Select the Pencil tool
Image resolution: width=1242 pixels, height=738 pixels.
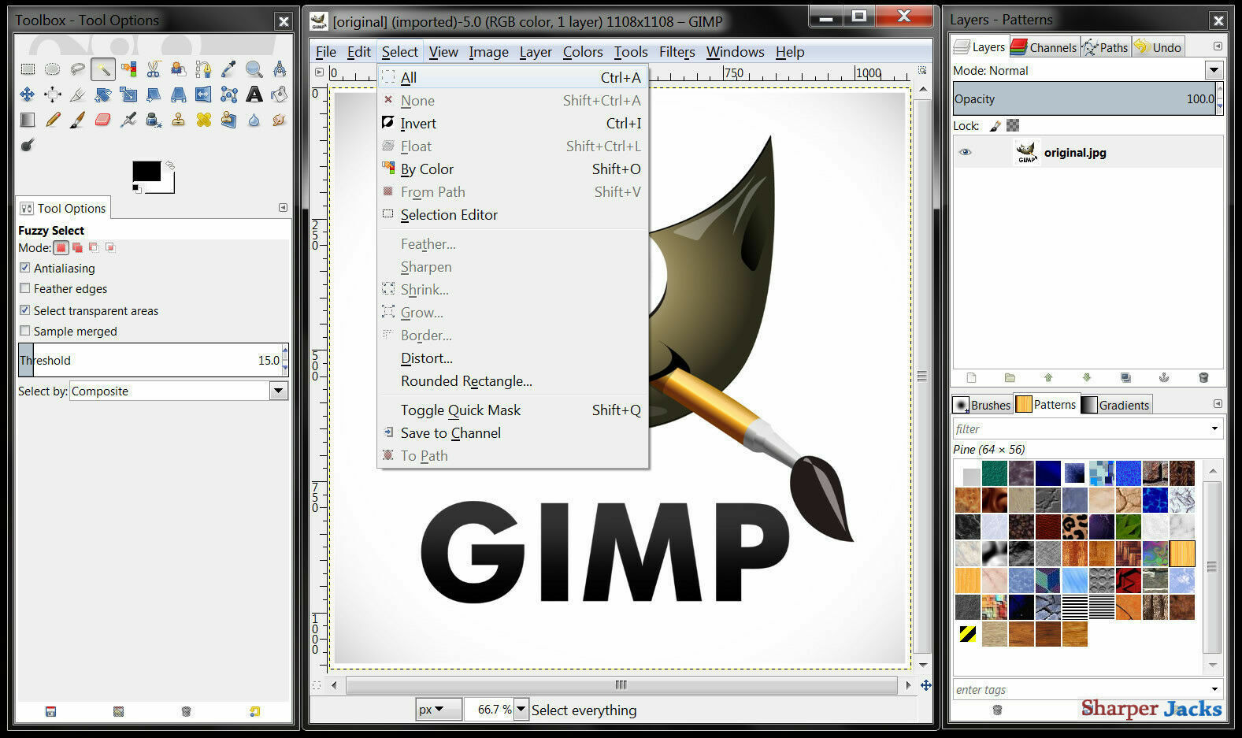tap(52, 120)
